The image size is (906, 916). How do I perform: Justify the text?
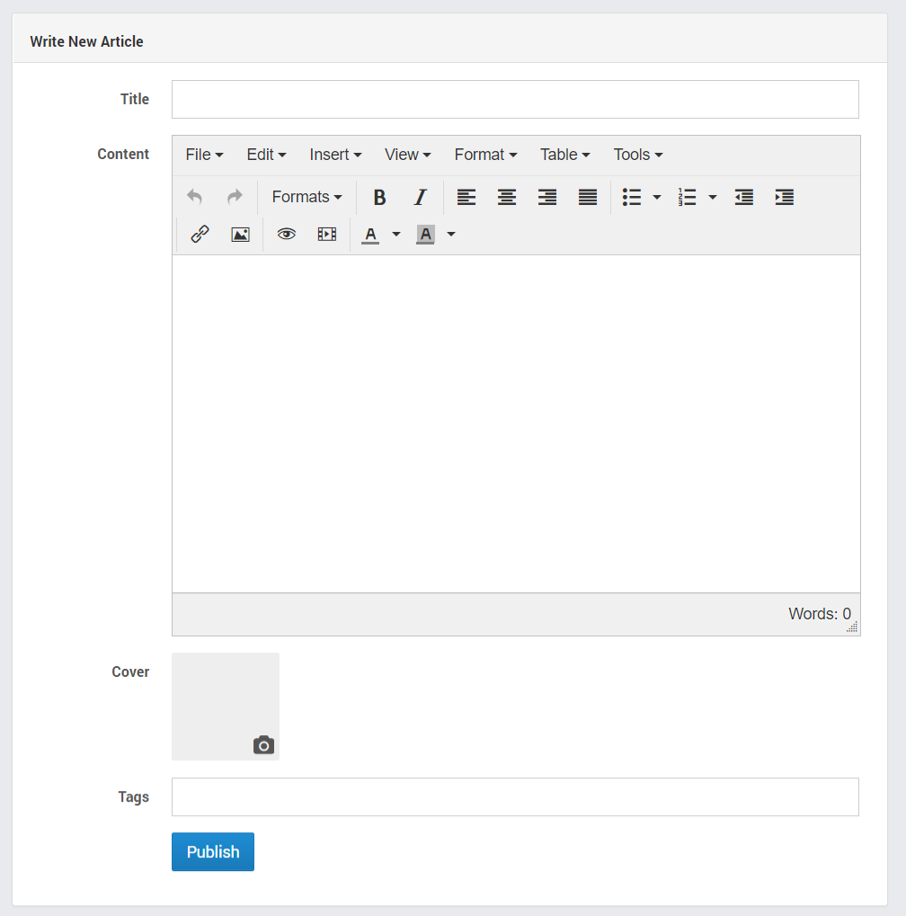tap(588, 197)
